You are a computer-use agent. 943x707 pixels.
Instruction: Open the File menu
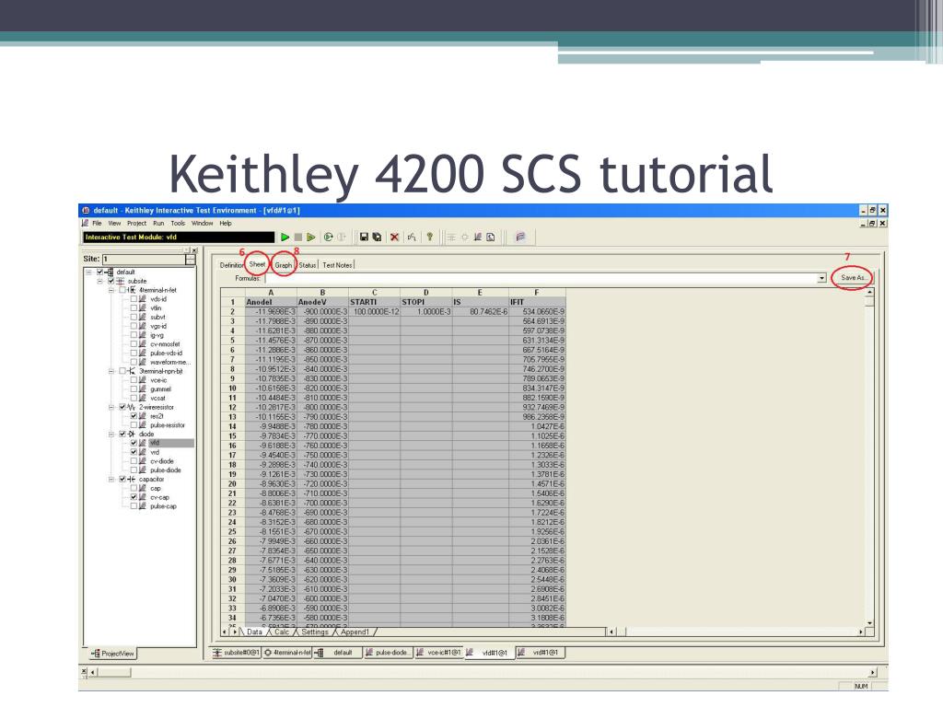click(x=97, y=223)
